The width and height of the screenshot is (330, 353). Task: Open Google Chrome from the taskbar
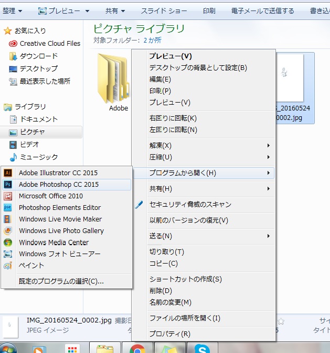pos(137,348)
